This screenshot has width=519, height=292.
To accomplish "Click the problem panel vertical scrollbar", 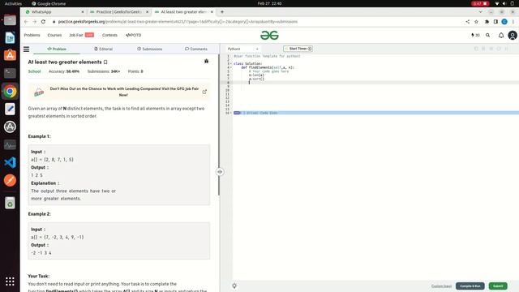I will pos(218,124).
